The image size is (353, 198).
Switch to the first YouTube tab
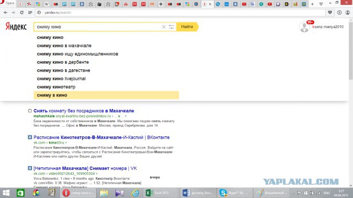coord(244,4)
